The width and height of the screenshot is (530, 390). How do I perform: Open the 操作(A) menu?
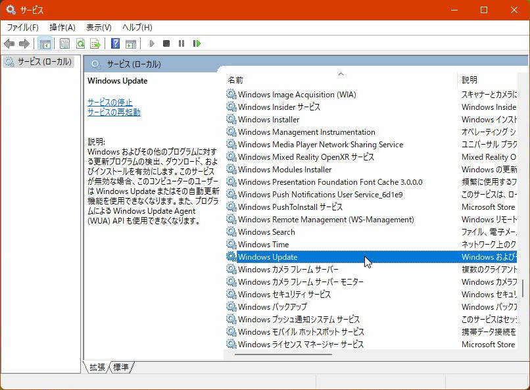(62, 27)
